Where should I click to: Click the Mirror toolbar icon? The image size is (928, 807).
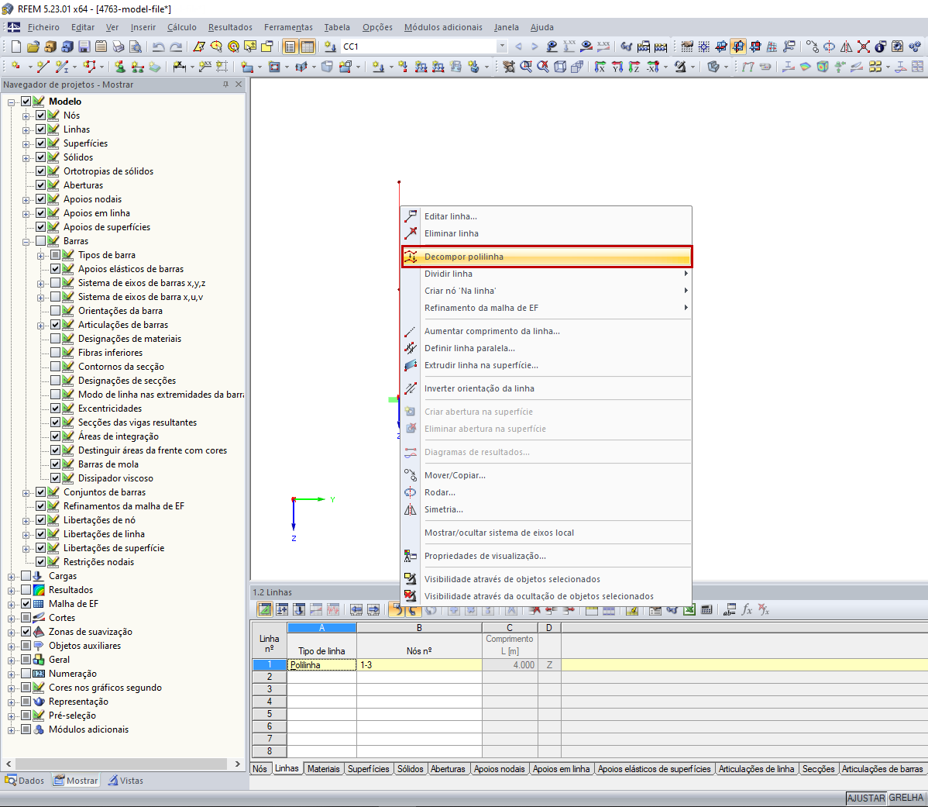[x=847, y=47]
